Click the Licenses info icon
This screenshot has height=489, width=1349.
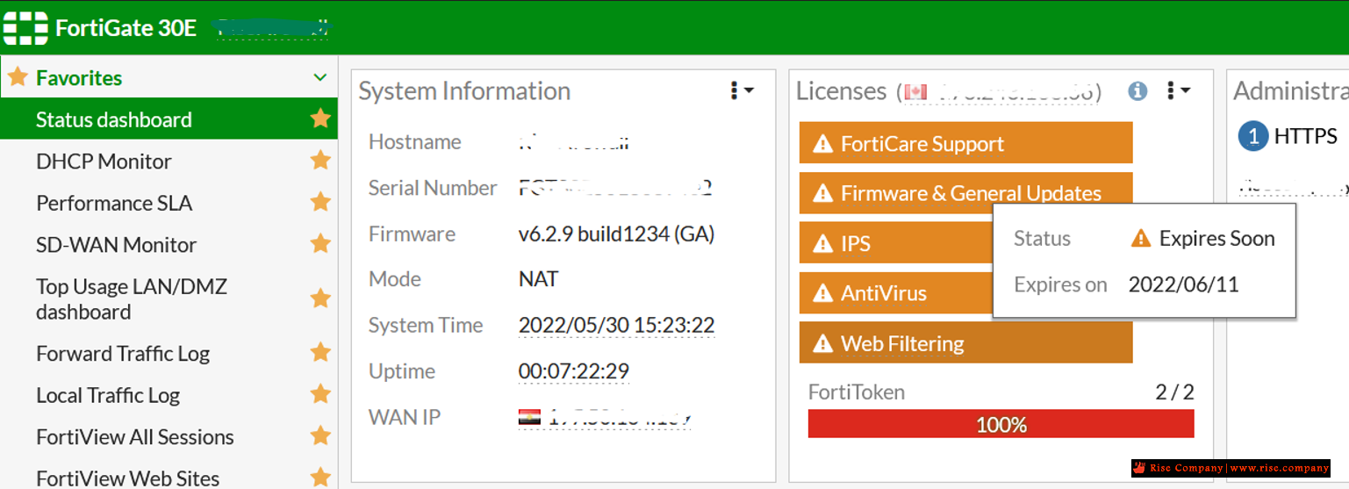pos(1137,90)
